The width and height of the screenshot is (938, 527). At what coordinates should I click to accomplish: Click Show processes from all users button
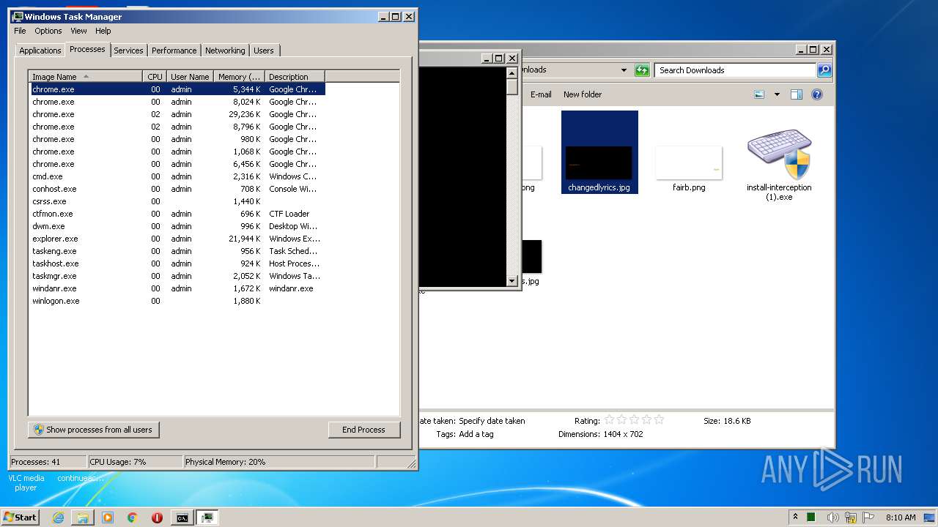pos(94,430)
